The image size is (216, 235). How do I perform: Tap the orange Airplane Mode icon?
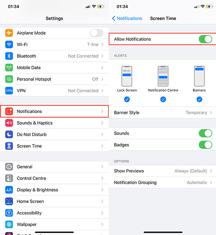point(9,33)
